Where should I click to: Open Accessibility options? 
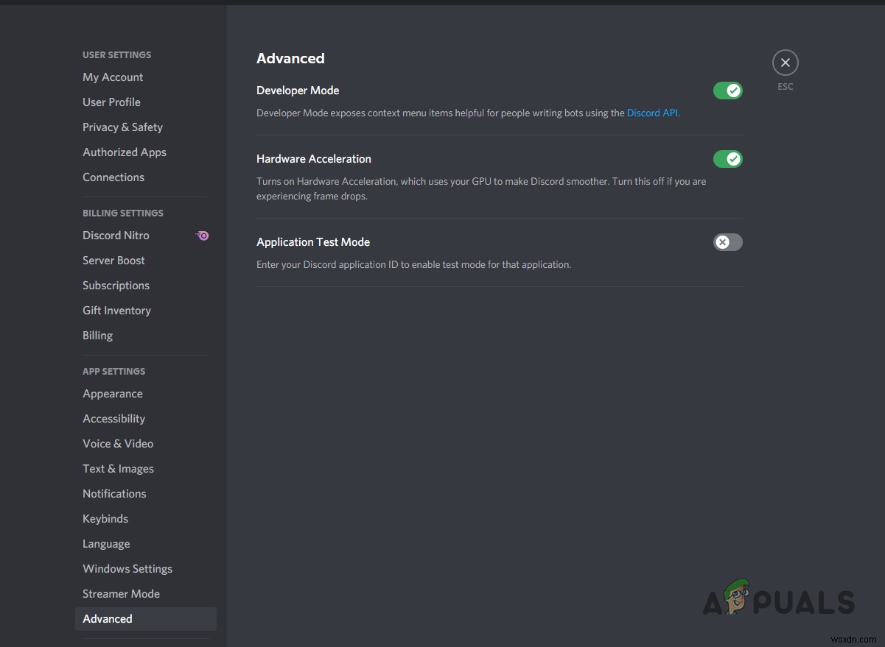[x=113, y=418]
